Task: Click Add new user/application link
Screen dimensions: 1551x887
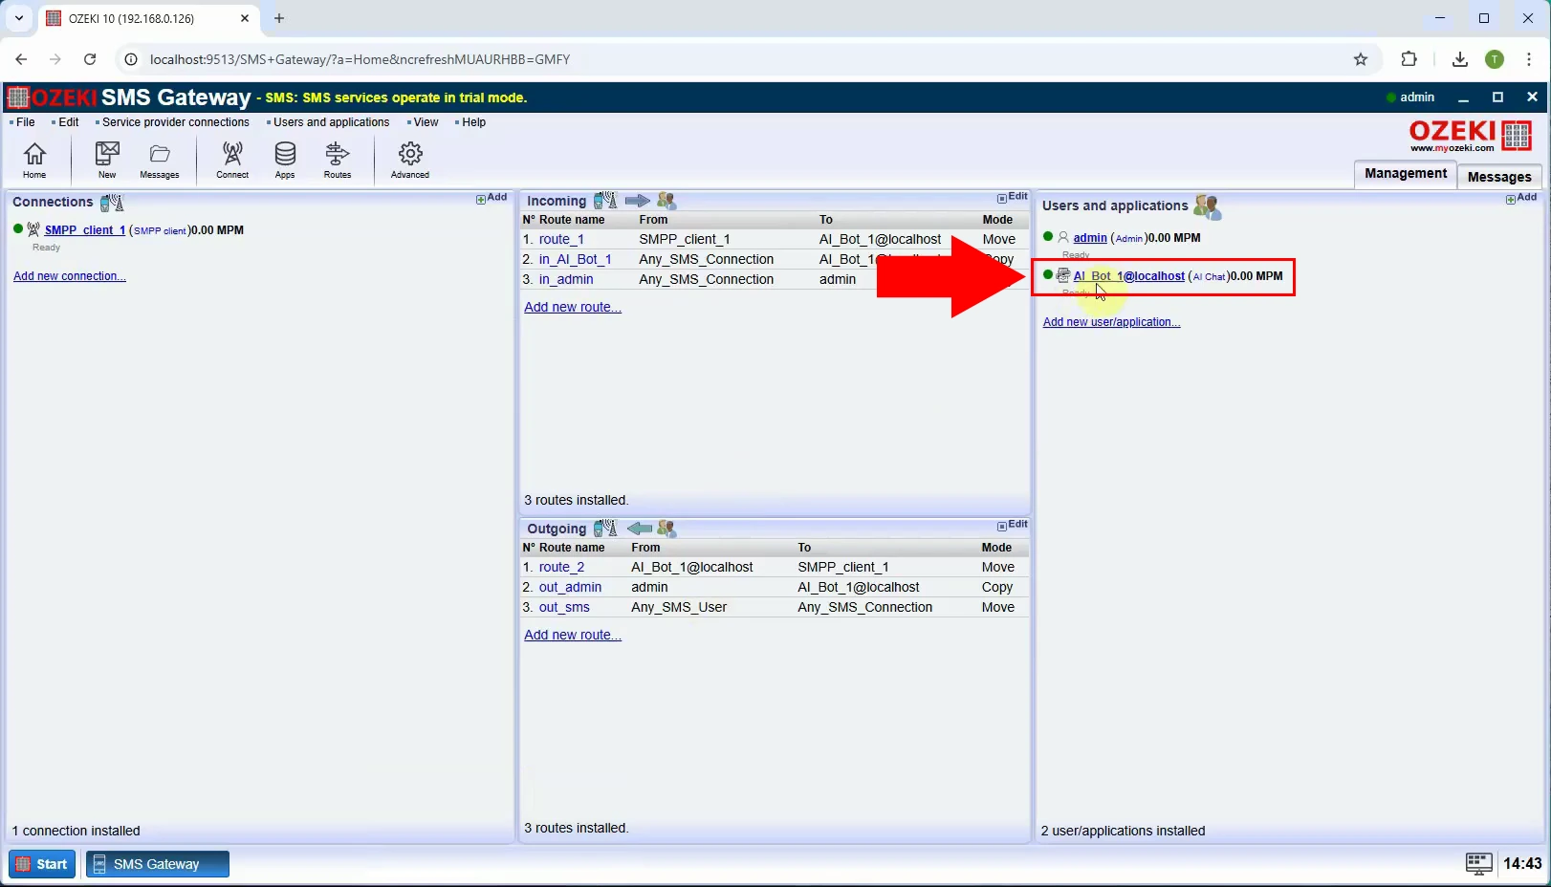Action: pyautogui.click(x=1111, y=322)
